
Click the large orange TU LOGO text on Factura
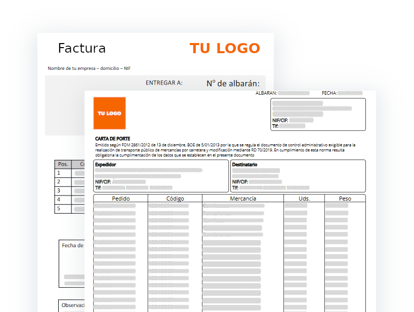(x=225, y=48)
